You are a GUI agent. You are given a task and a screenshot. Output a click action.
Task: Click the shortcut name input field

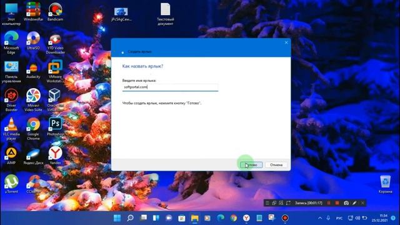pos(170,87)
